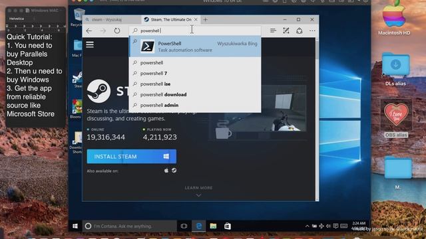Viewport: 426px width, 239px height.
Task: Click the Cortana search box
Action: coord(129,226)
